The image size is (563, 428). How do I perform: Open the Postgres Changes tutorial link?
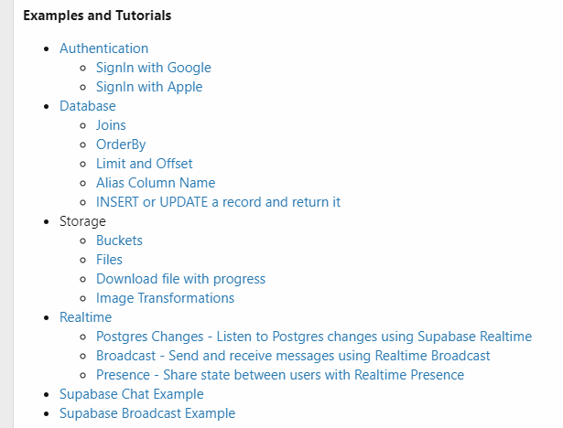click(x=313, y=337)
